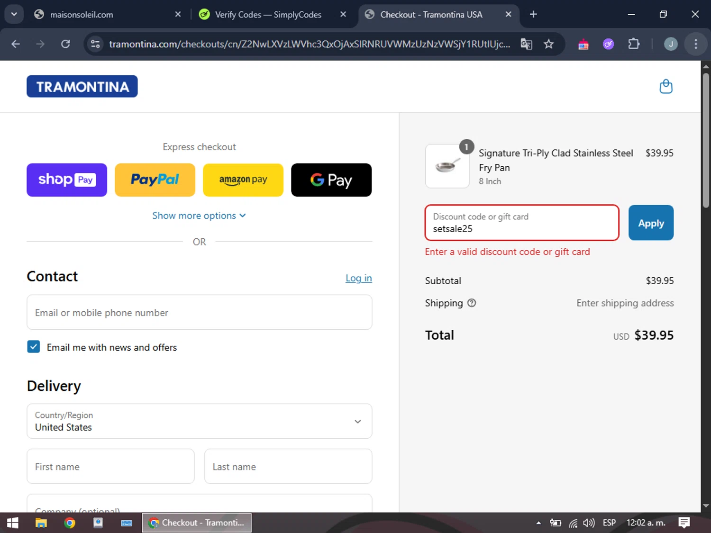This screenshot has width=711, height=533.
Task: Open the battery status tray icon
Action: pyautogui.click(x=555, y=523)
